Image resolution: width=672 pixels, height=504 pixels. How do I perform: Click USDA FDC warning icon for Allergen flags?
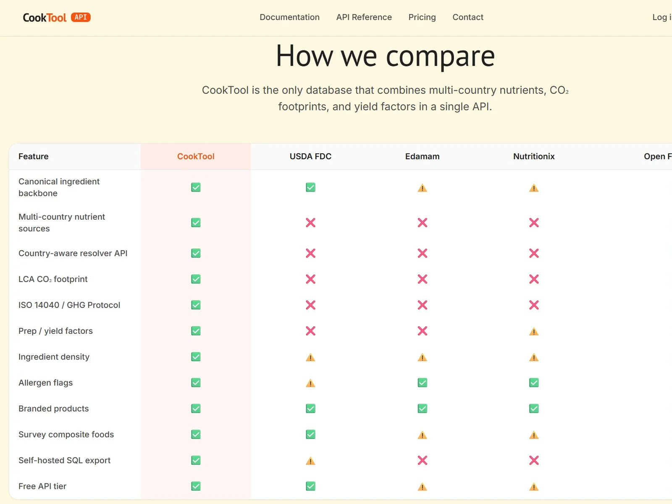click(x=310, y=383)
